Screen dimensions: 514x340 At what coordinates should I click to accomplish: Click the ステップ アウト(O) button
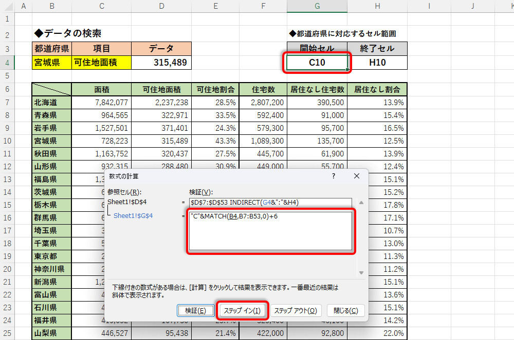point(296,310)
